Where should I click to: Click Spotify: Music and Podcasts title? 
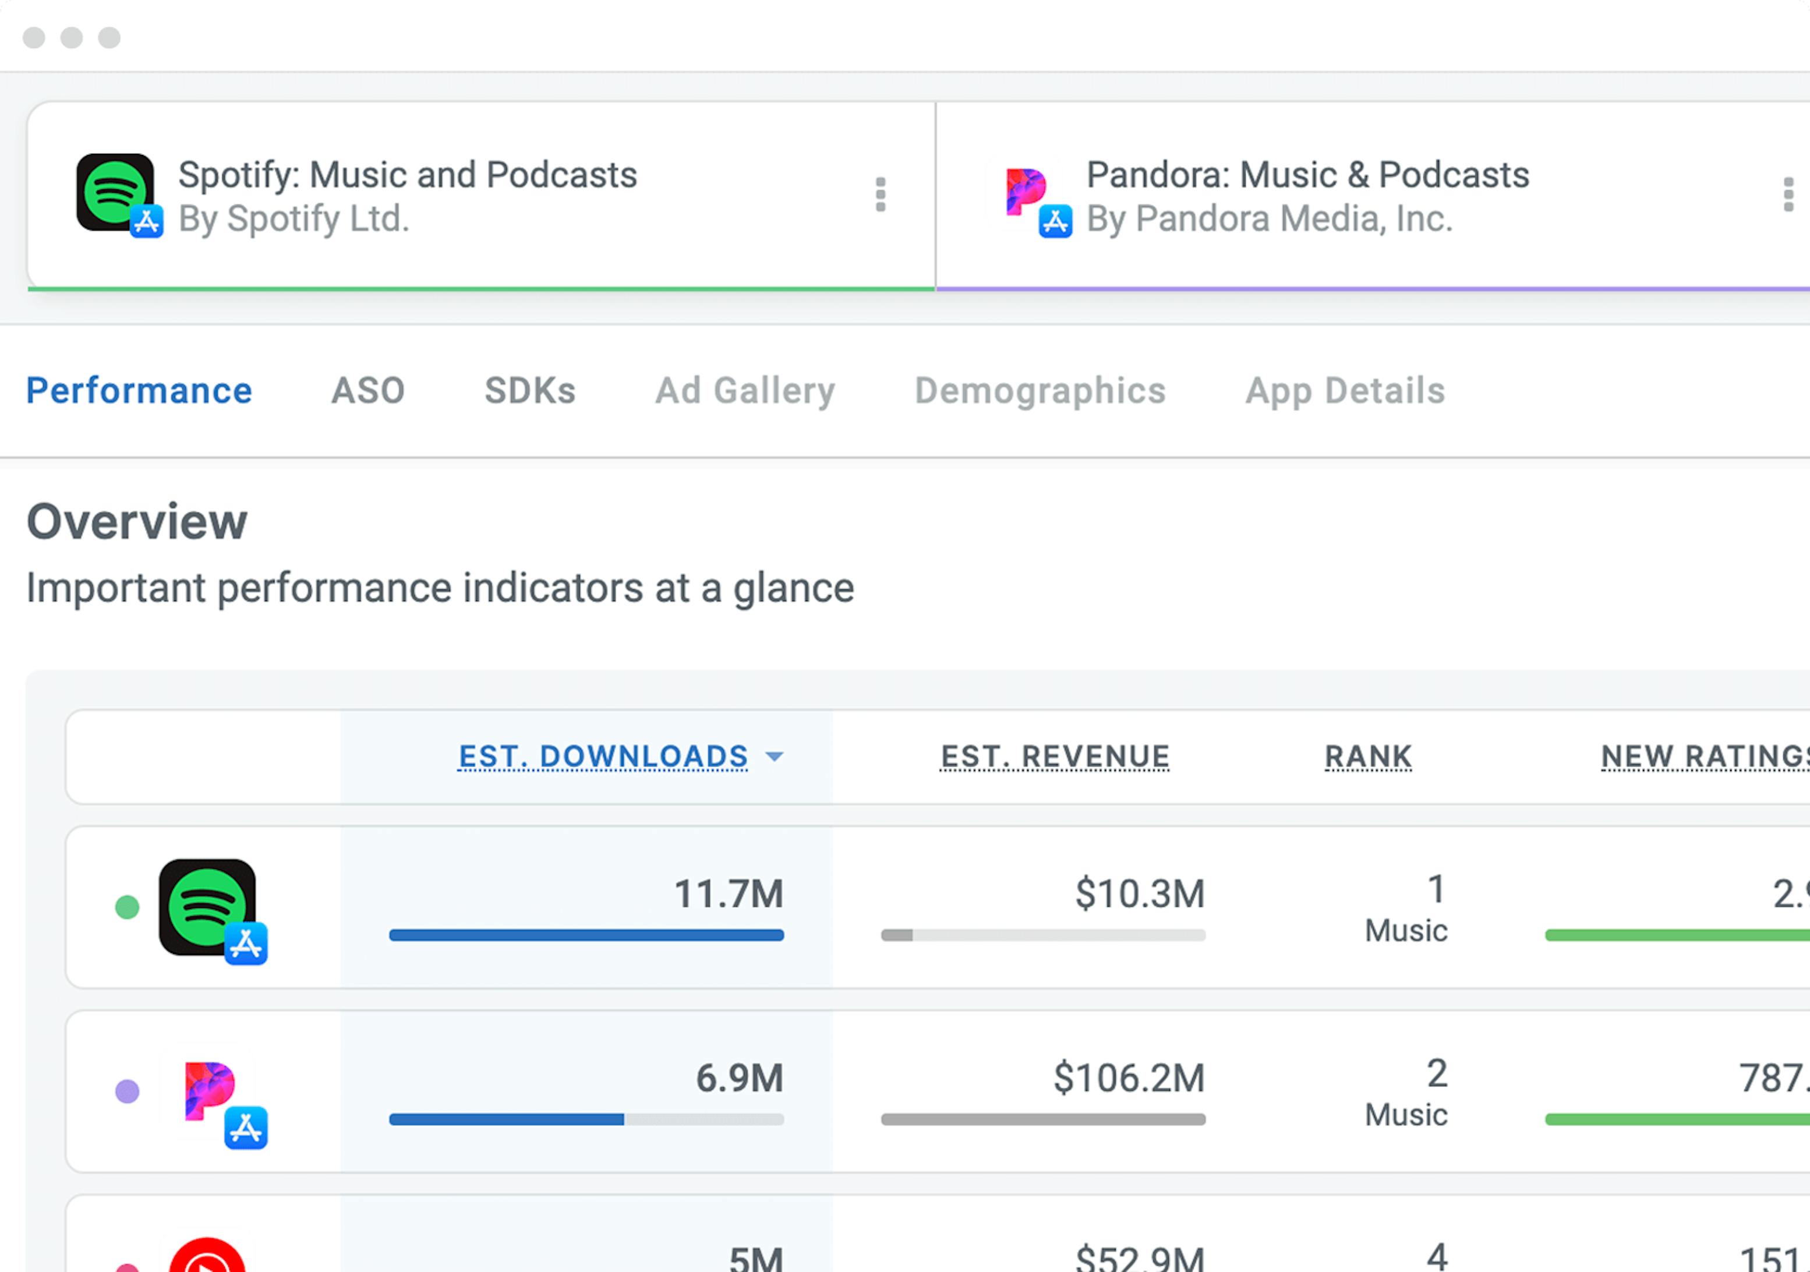coord(408,175)
